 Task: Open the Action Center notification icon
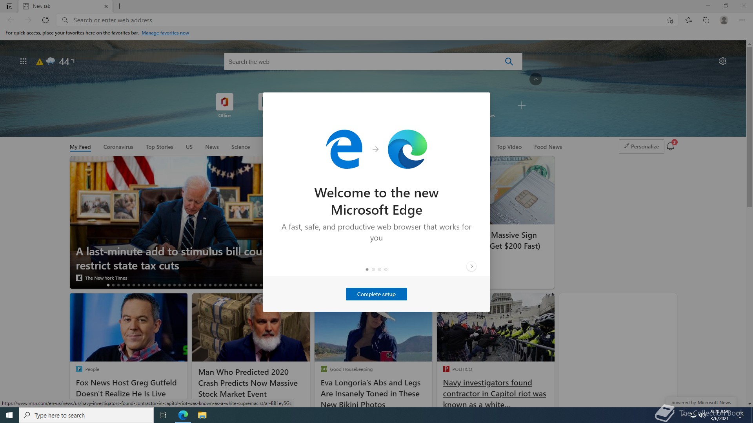click(740, 415)
